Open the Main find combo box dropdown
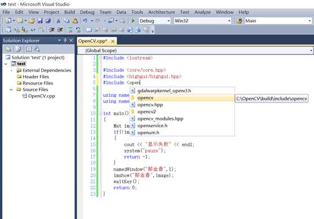Viewport: 314px width, 219px height. coord(309,21)
